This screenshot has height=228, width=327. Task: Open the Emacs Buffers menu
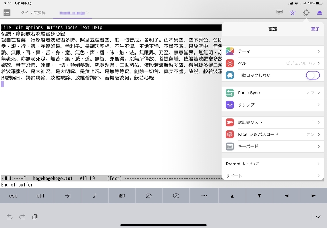pos(54,27)
